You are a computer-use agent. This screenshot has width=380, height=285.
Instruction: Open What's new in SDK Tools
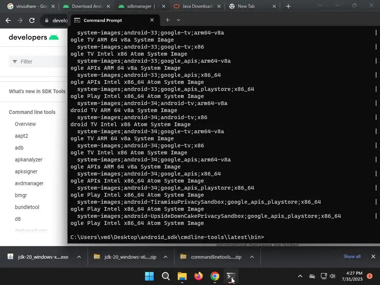(x=37, y=91)
